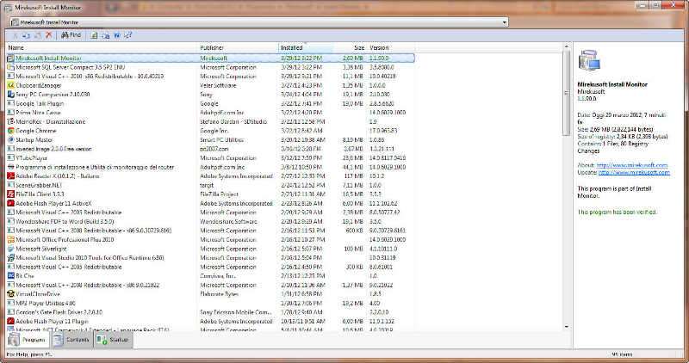Click the router installation program row icon
This screenshot has width=689, height=363.
coord(11,167)
